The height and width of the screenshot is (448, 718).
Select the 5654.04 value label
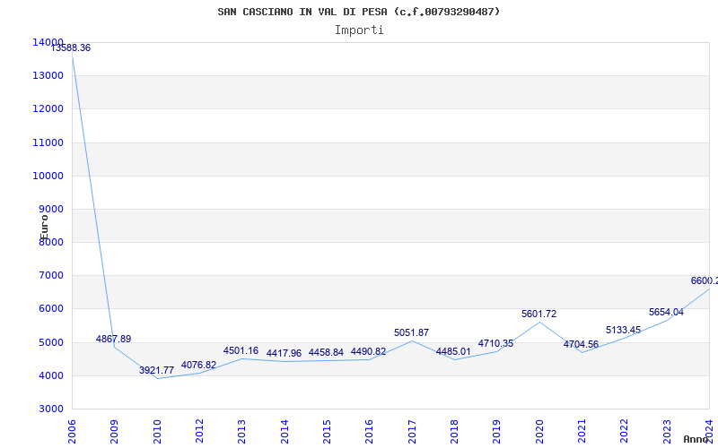click(666, 312)
